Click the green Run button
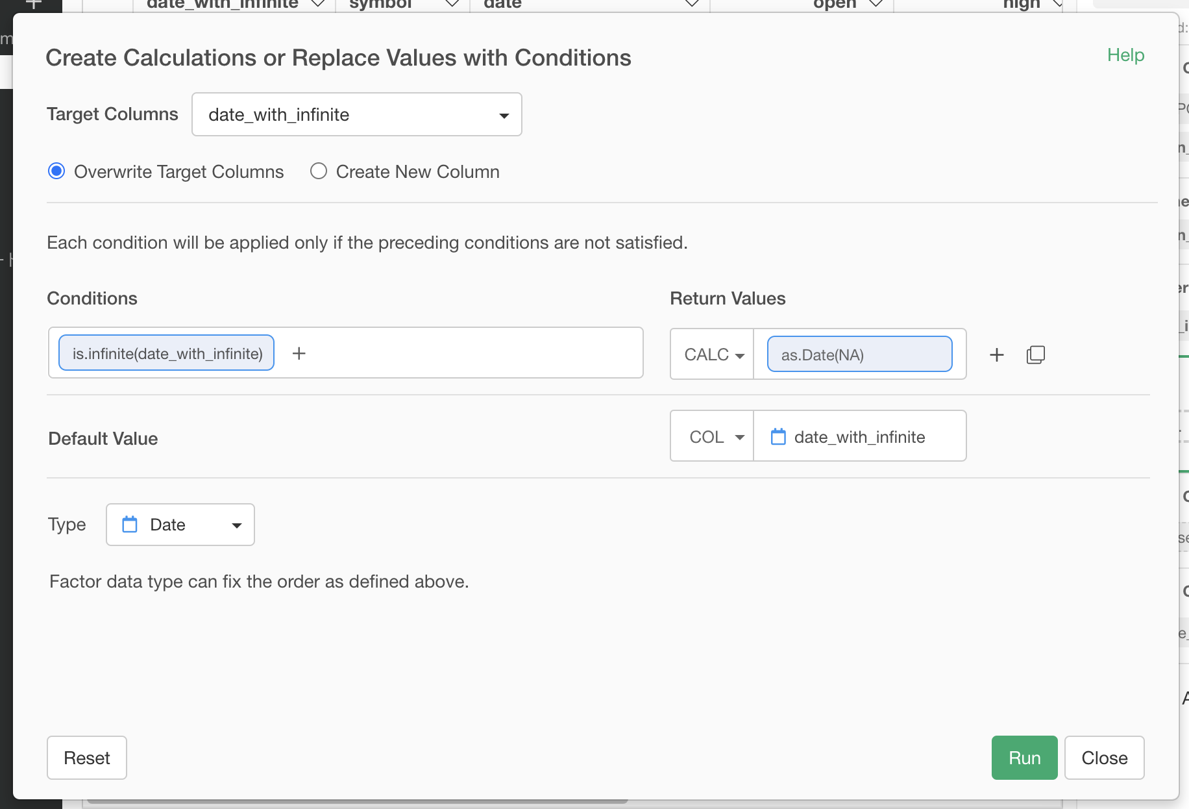 click(x=1024, y=758)
